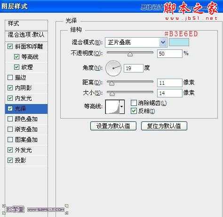Enable the 描边 checkbox
The height and width of the screenshot is (217, 223).
10,77
